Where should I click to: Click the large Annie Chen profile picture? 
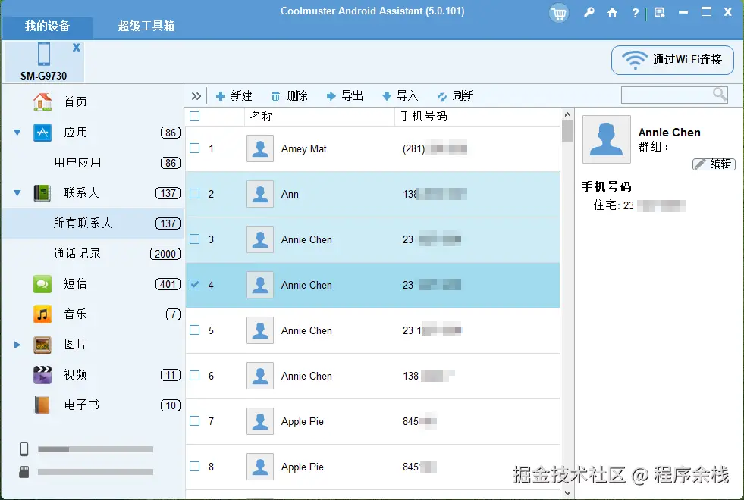607,139
